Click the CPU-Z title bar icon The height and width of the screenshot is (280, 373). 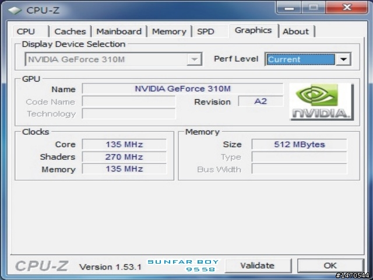click(15, 10)
